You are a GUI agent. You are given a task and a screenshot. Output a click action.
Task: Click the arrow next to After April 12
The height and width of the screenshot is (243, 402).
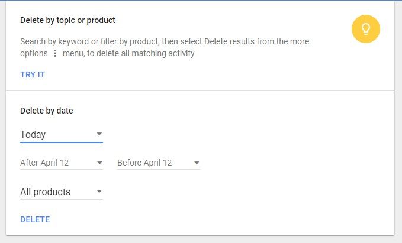[99, 163]
